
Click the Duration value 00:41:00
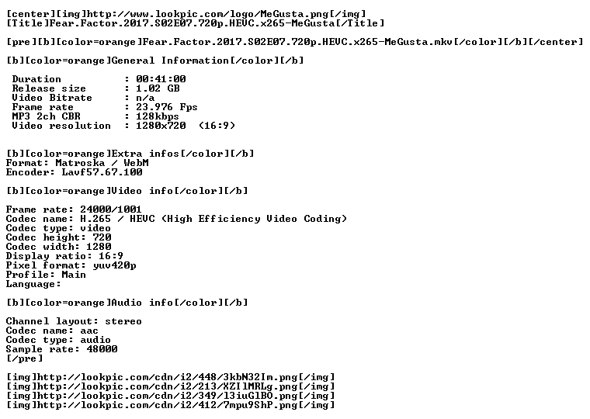[x=161, y=79]
